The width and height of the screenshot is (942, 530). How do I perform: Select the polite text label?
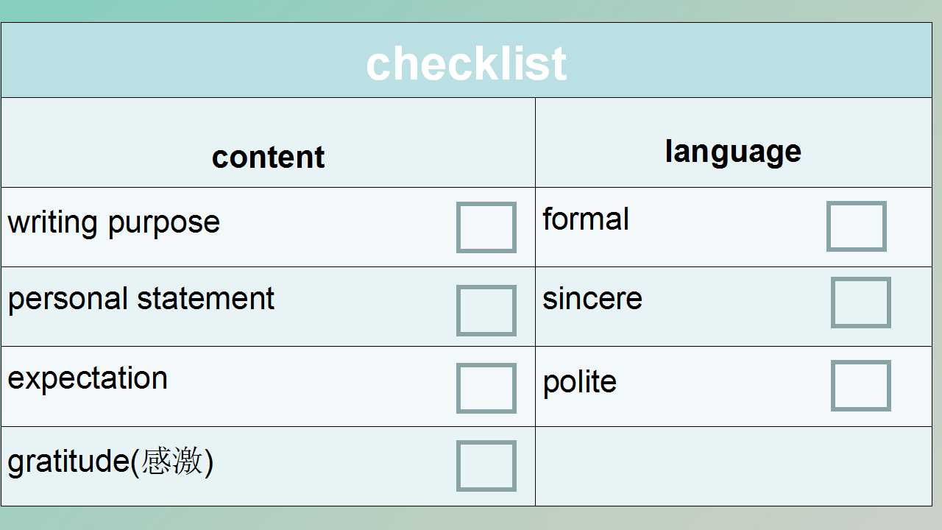pos(580,382)
